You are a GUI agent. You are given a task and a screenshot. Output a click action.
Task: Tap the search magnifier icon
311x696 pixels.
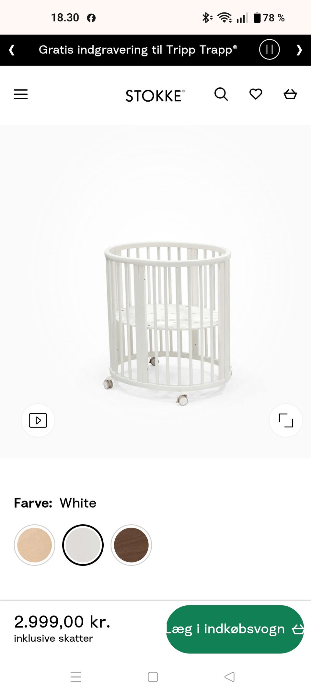221,94
